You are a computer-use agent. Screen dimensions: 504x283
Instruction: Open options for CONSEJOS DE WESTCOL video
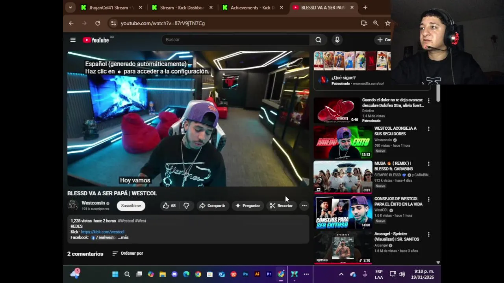click(428, 199)
